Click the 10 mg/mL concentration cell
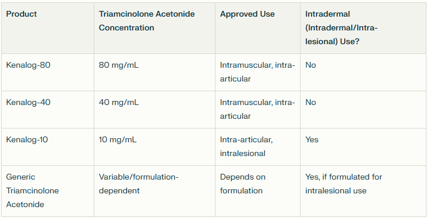 (155, 147)
